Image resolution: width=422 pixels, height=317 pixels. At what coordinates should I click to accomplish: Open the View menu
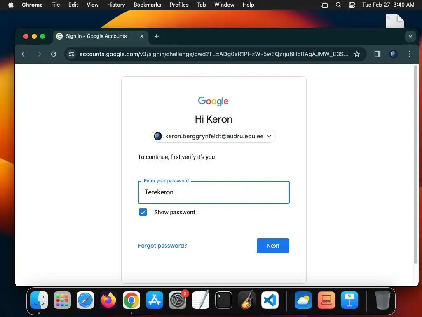93,5
